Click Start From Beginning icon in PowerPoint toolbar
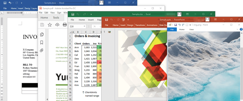Image resolution: width=243 pixels, height=101 pixels. (123, 20)
